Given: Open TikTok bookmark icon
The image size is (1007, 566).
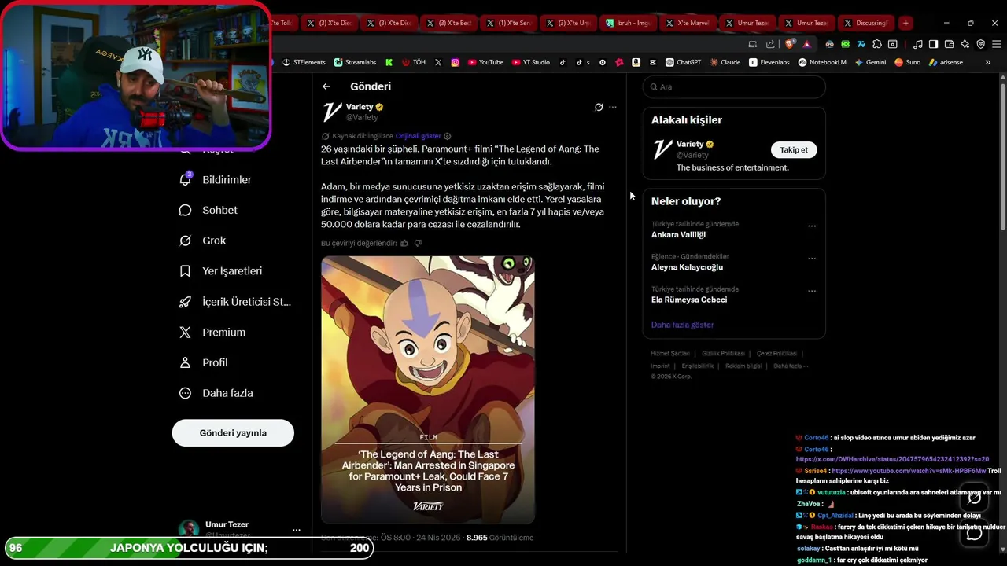Looking at the screenshot, I should click(563, 62).
